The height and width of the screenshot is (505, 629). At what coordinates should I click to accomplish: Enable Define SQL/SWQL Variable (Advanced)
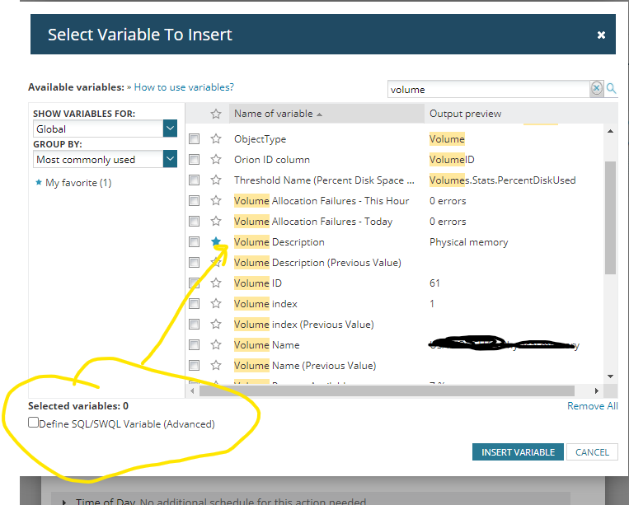[33, 423]
